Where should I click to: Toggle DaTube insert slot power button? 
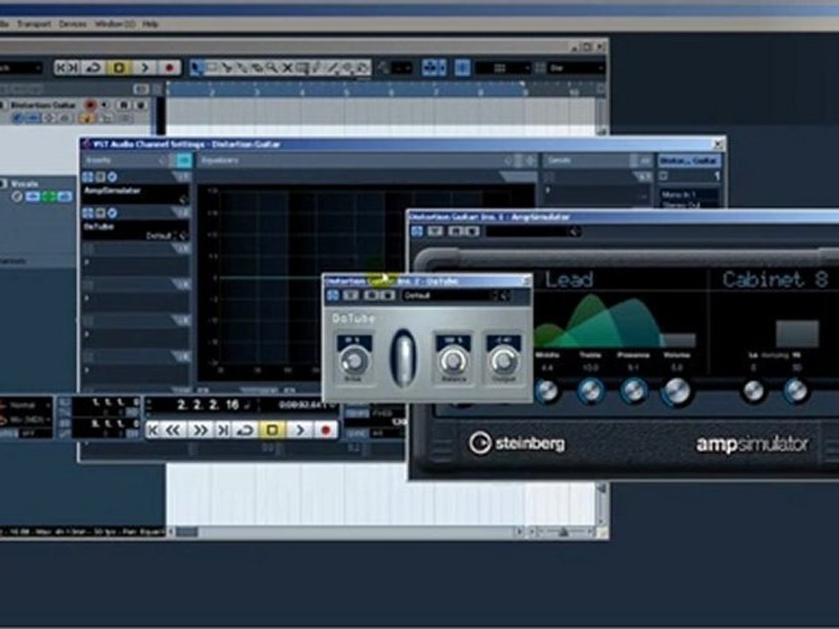(x=87, y=213)
